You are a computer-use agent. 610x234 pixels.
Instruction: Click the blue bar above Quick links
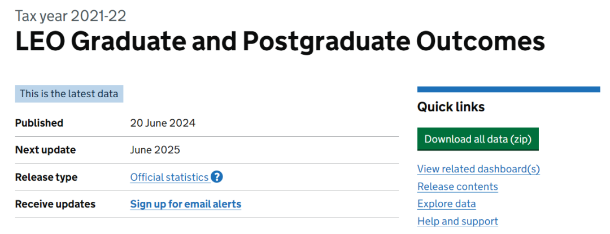click(508, 89)
